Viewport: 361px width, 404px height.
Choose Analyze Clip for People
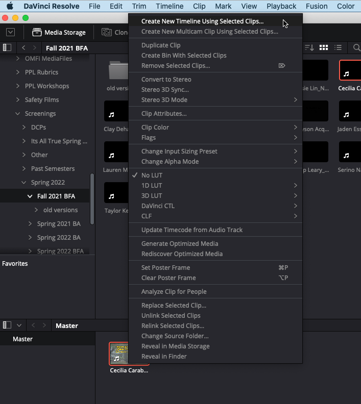point(215,291)
